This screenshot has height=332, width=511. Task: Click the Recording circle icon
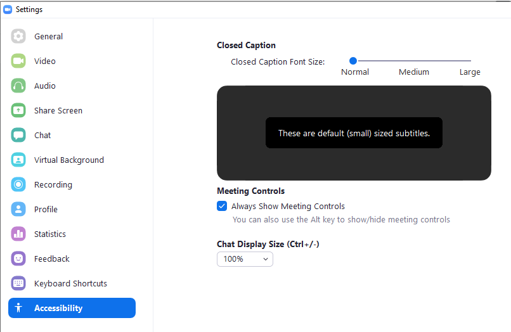coord(18,184)
